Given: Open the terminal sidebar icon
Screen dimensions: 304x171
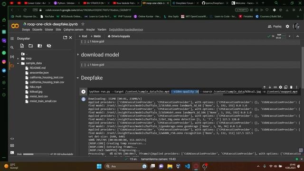Looking at the screenshot, I should [x=12, y=152].
